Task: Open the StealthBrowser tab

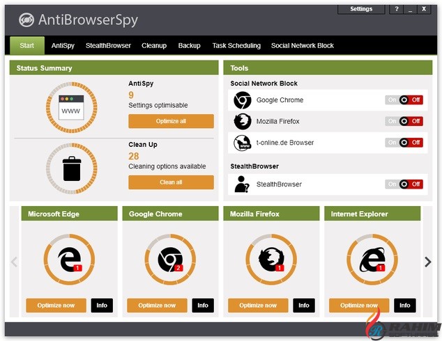Action: pyautogui.click(x=108, y=45)
